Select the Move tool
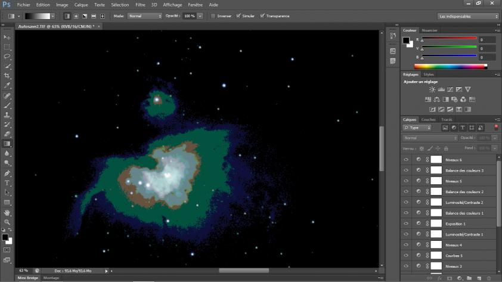502x282 pixels. pyautogui.click(x=7, y=38)
